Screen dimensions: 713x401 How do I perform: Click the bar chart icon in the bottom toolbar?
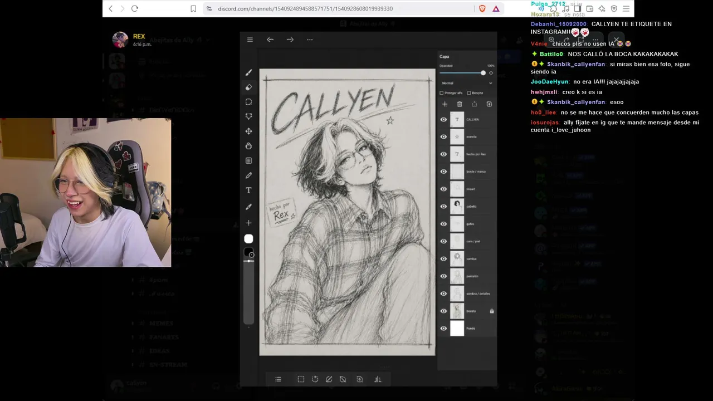tap(378, 379)
